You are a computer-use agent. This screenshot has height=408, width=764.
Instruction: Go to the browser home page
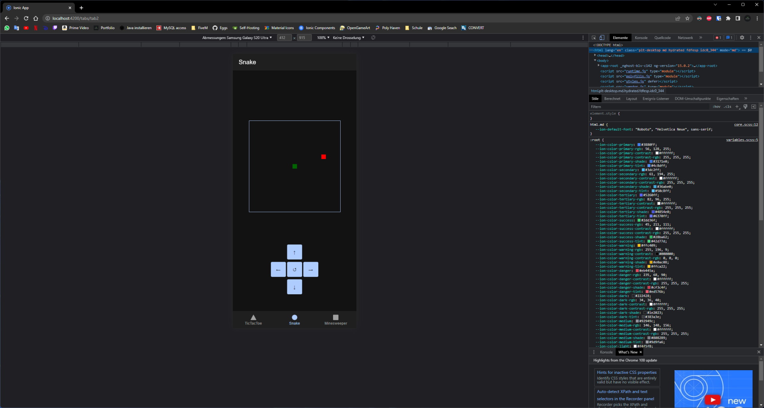(36, 18)
